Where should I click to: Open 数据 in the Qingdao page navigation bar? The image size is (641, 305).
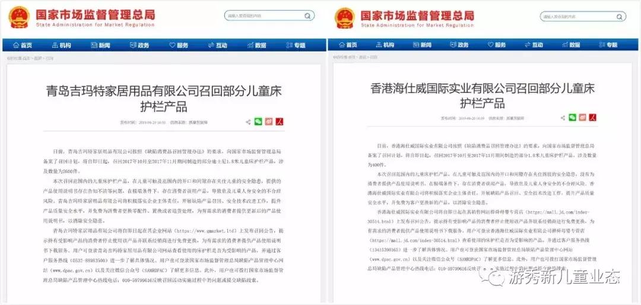point(257,45)
